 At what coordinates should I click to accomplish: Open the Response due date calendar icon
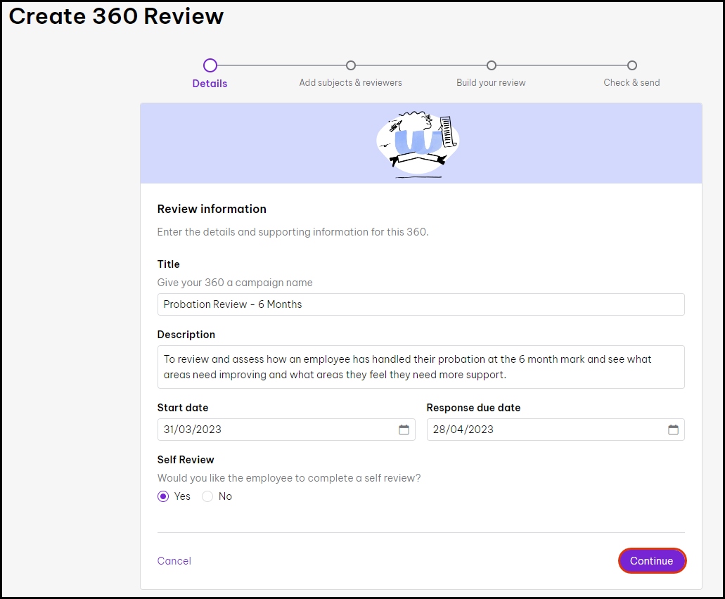tap(673, 430)
